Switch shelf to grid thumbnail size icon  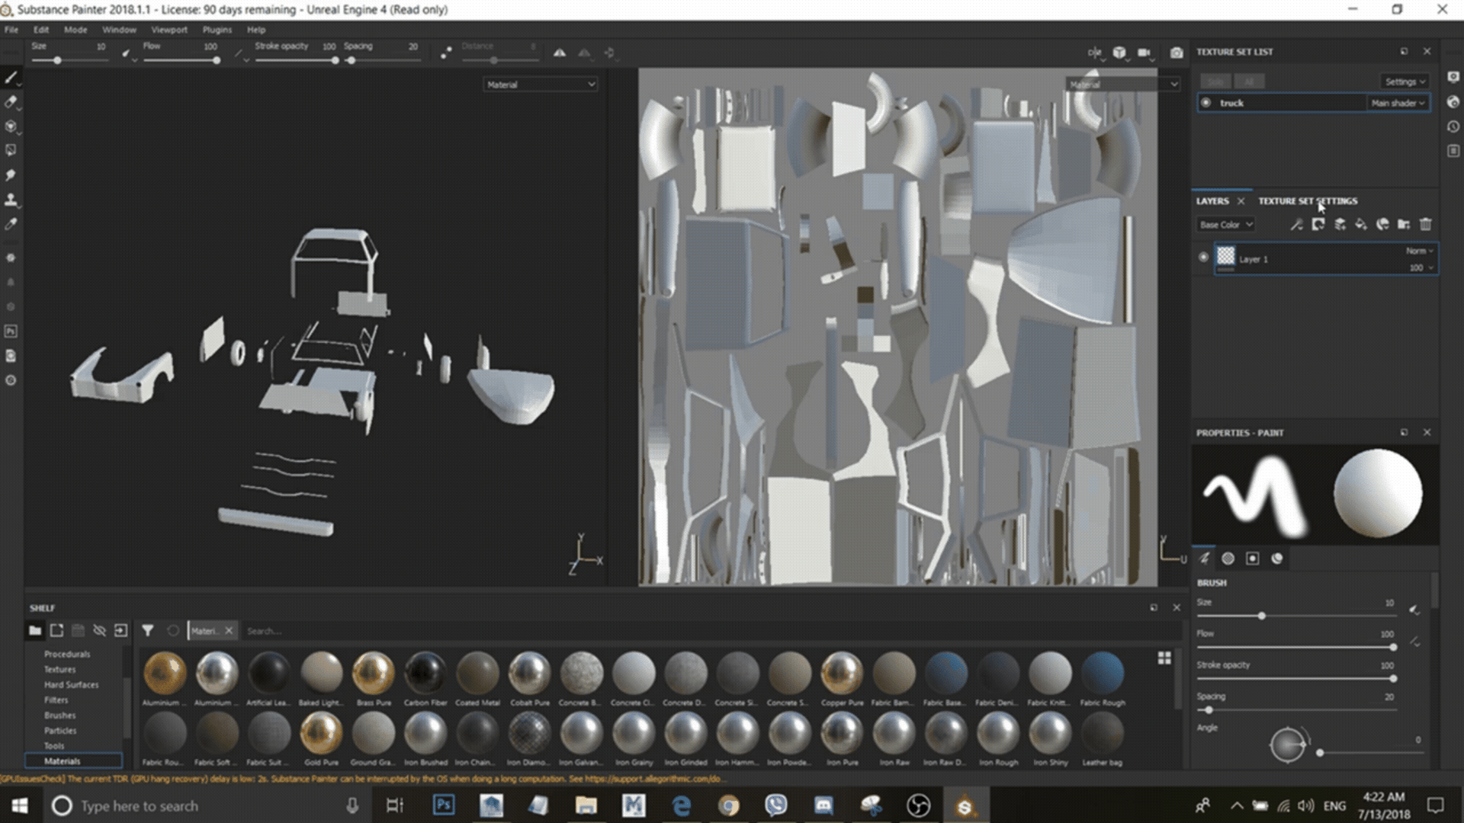click(1164, 658)
